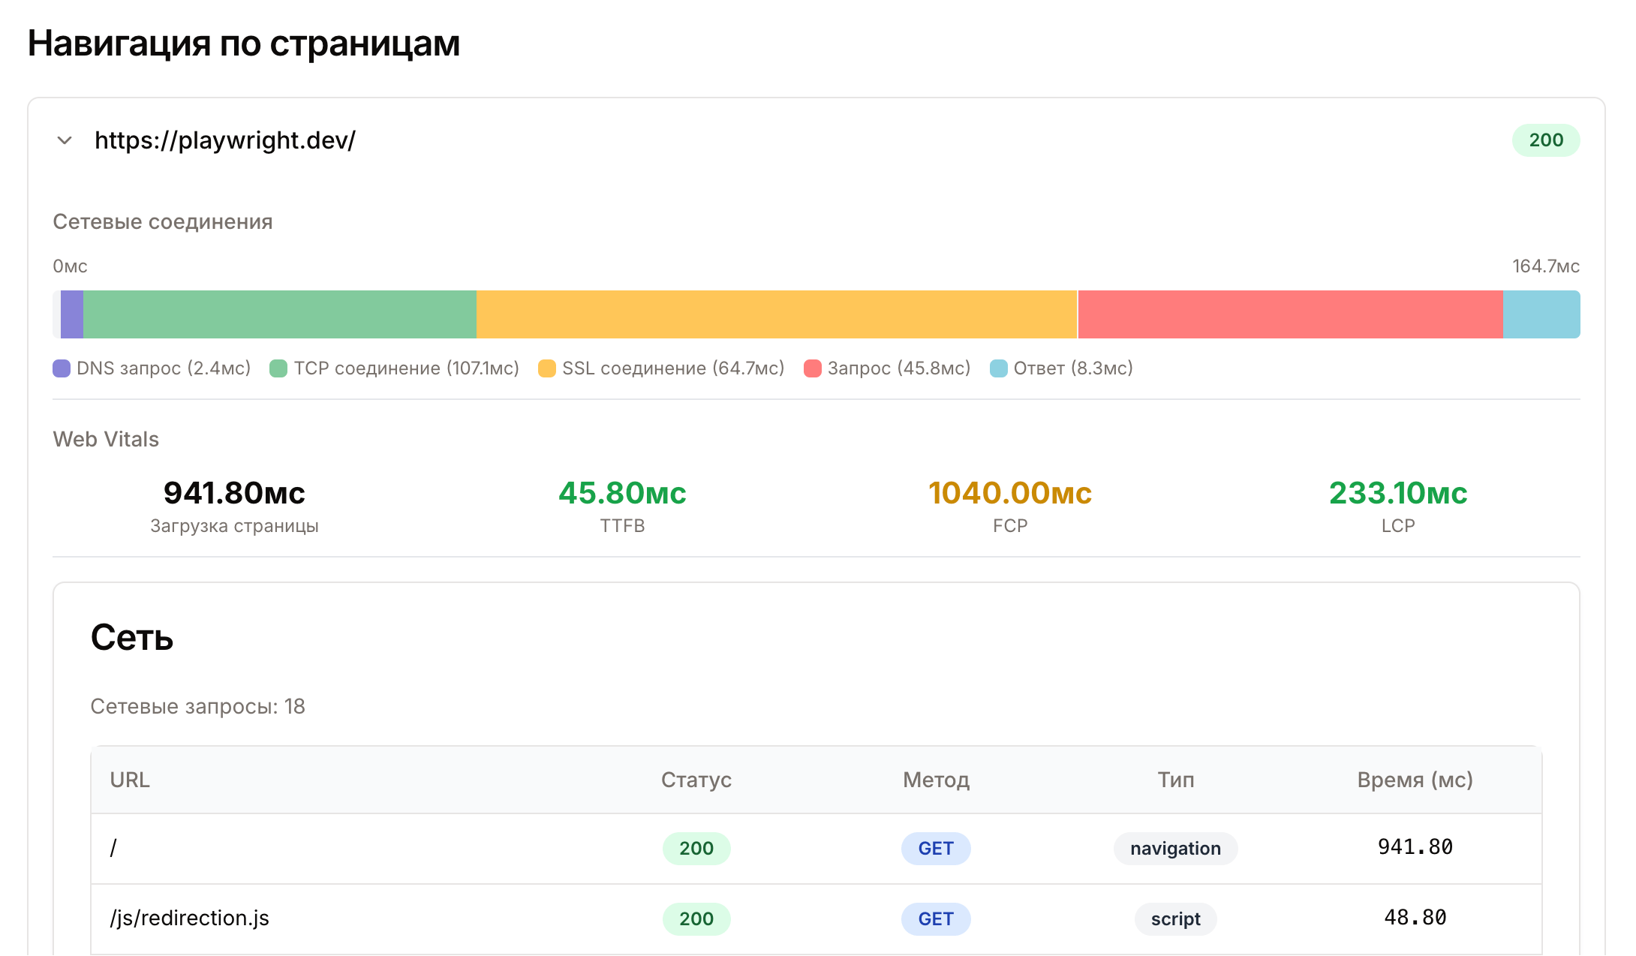The height and width of the screenshot is (956, 1636).
Task: Click the URL column header
Action: pyautogui.click(x=129, y=780)
